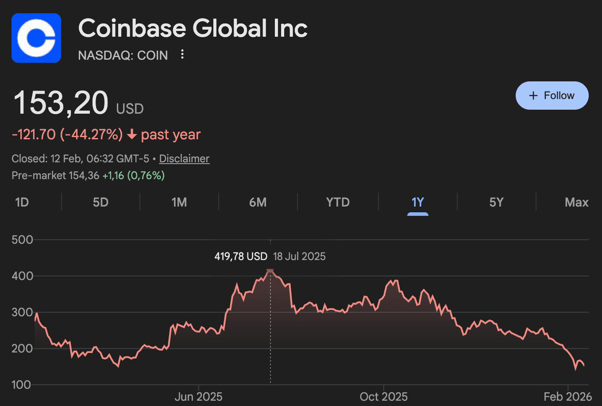Select the 5D tab
Screen dimensions: 602x406
pos(100,202)
